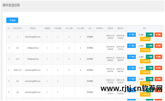Click the red delete button in row 2
This screenshot has height=101, width=165.
click(158, 46)
